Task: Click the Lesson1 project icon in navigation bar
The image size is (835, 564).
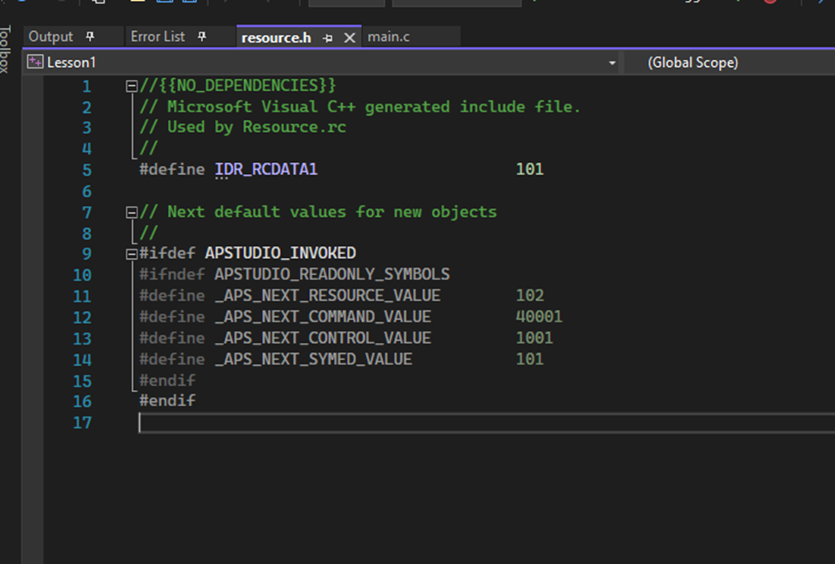Action: tap(35, 62)
